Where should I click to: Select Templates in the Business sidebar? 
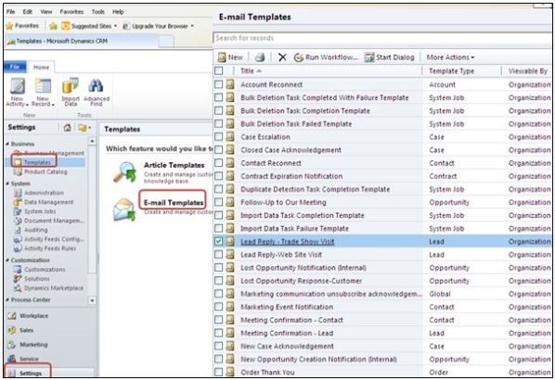[x=37, y=162]
